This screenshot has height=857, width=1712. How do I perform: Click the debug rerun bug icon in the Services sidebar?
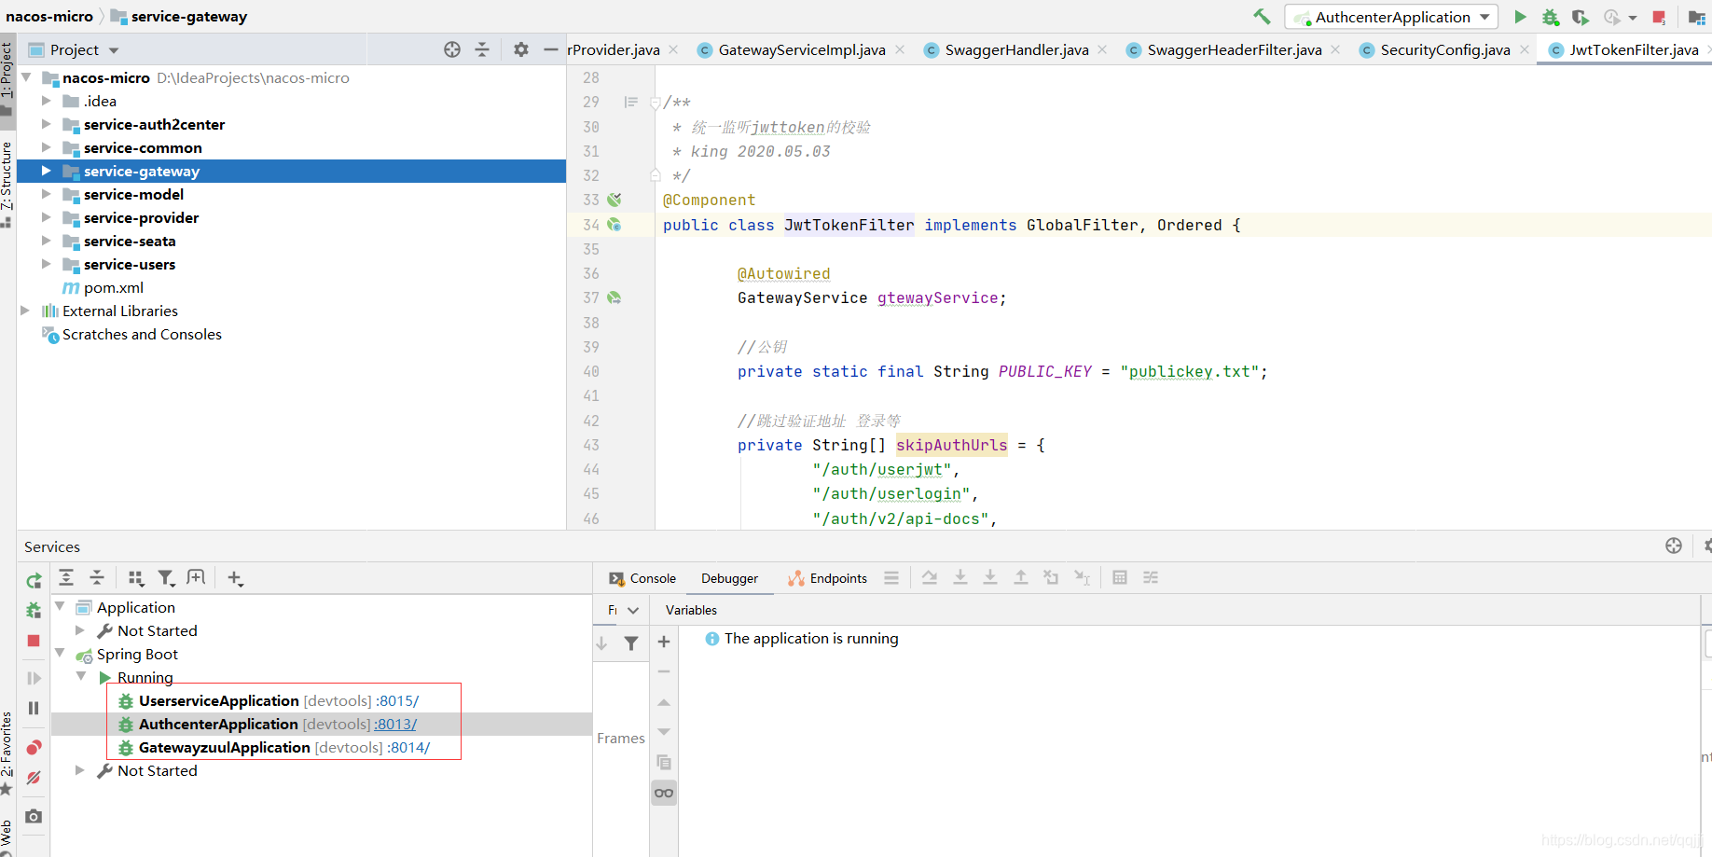click(x=34, y=611)
